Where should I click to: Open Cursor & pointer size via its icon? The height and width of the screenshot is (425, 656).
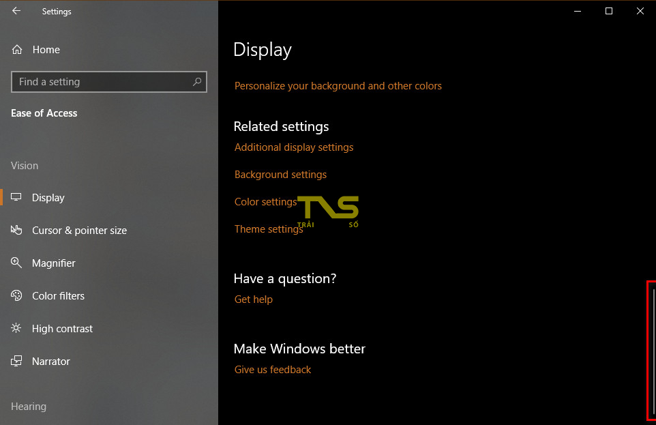(17, 231)
